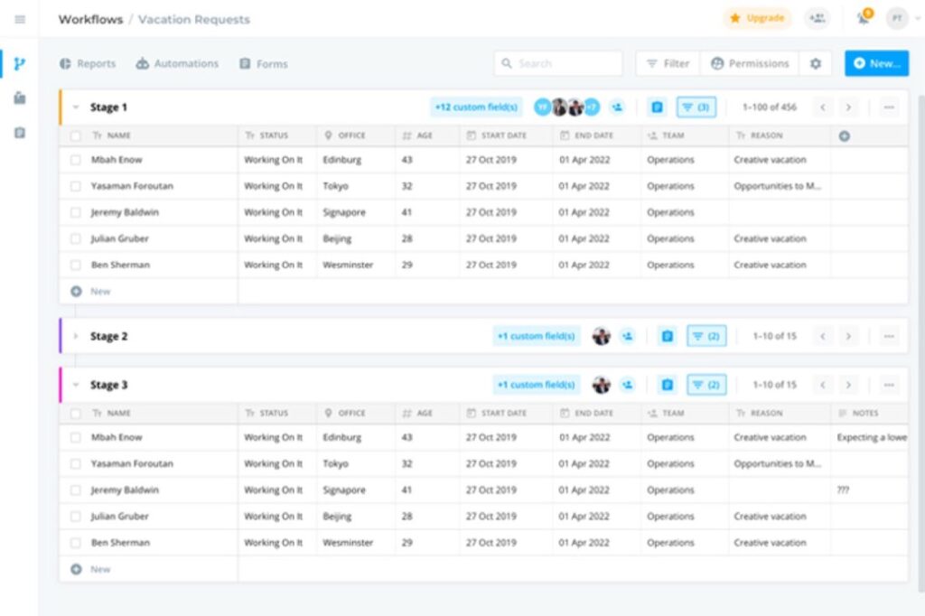925x616 pixels.
Task: Select all rows checkbox in Stage 1
Action: pyautogui.click(x=76, y=136)
